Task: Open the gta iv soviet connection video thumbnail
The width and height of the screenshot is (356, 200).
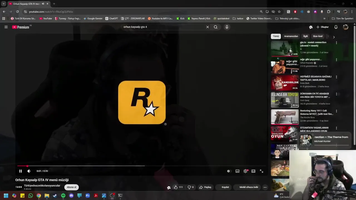Action: [285, 49]
